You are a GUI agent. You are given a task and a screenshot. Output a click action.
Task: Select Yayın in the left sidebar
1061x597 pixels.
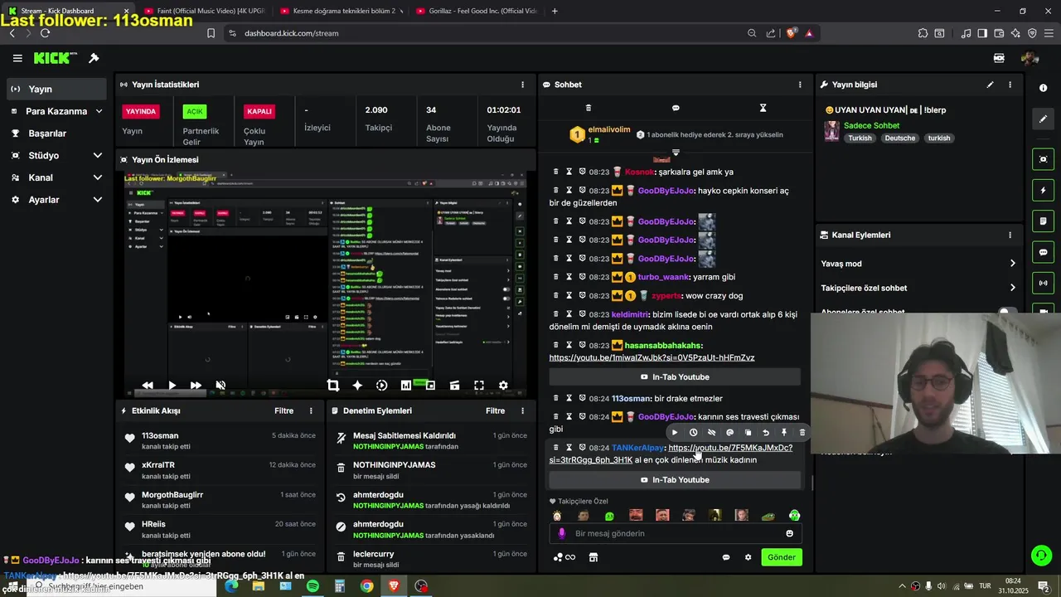click(x=57, y=89)
